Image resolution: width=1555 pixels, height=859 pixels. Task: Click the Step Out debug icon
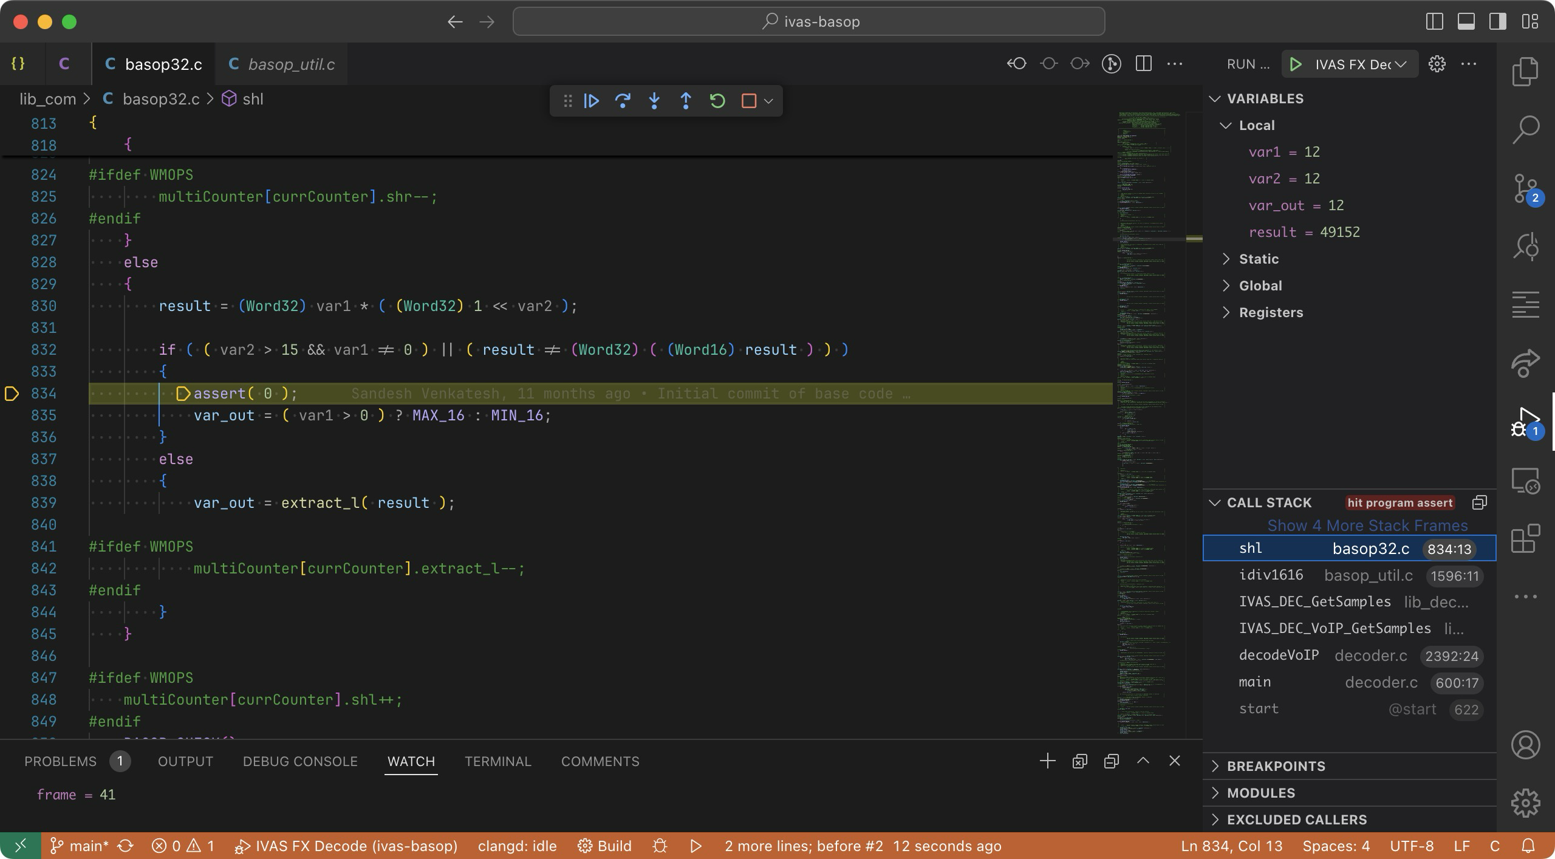tap(686, 101)
